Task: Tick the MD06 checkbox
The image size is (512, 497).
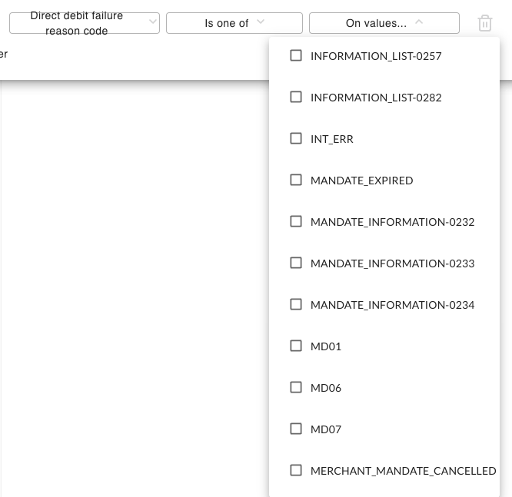Action: (296, 387)
